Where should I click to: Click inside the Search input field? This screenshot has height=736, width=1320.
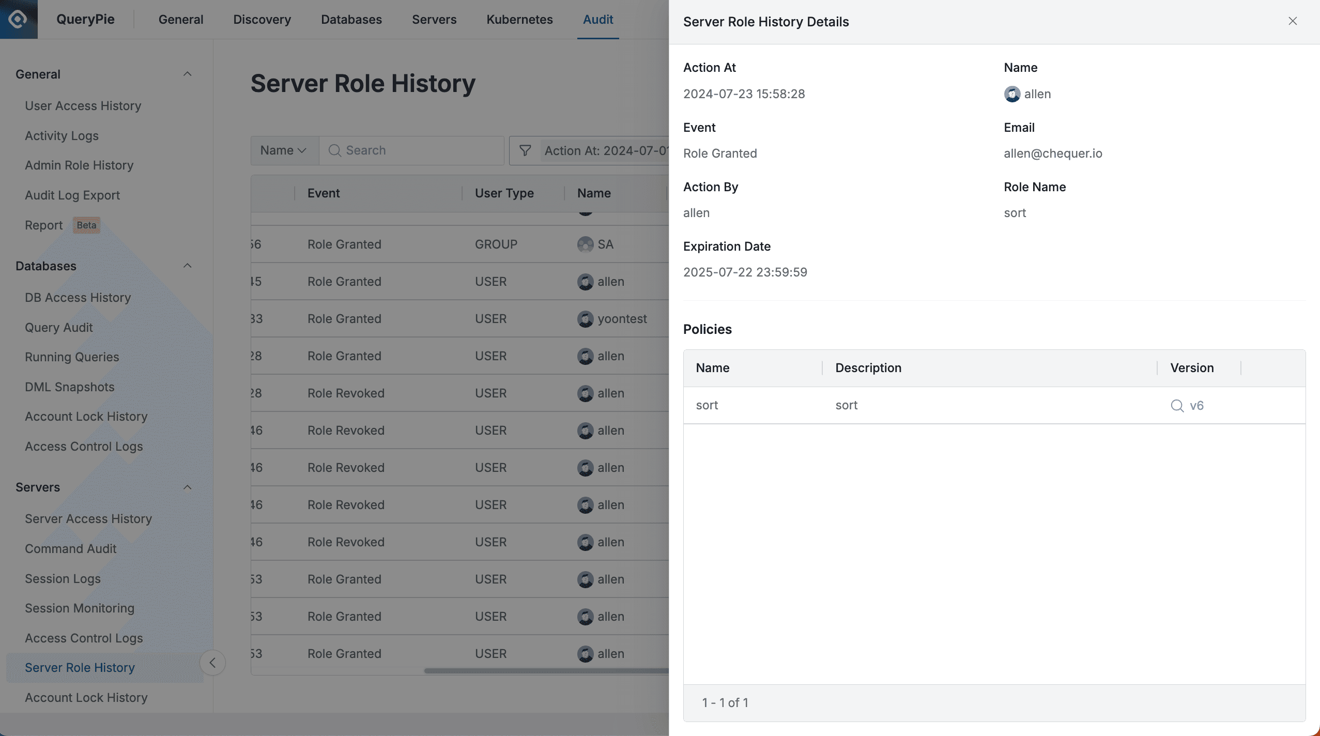coord(413,150)
